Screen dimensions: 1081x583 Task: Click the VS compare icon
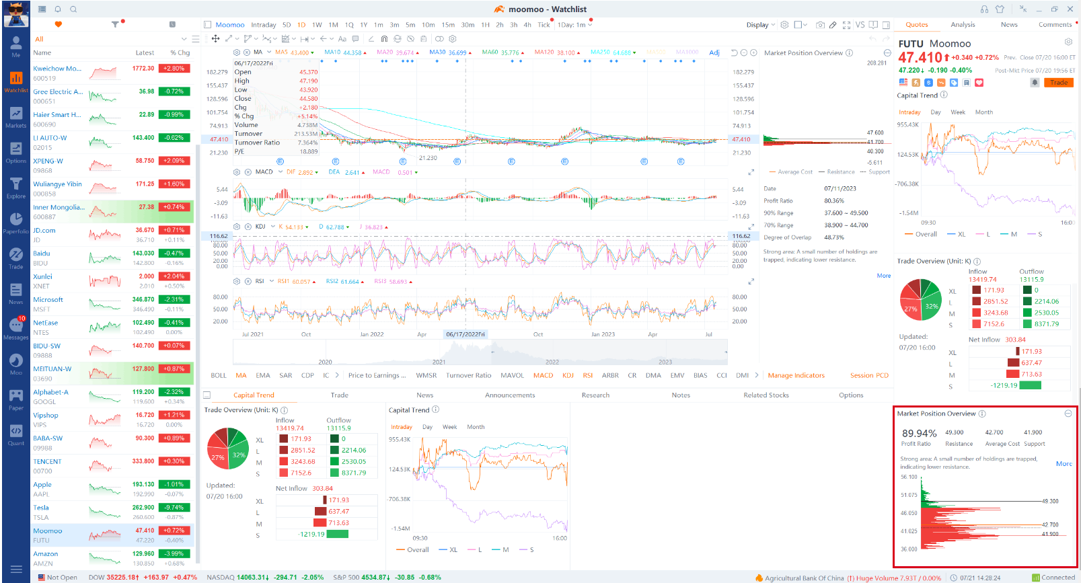pyautogui.click(x=860, y=25)
